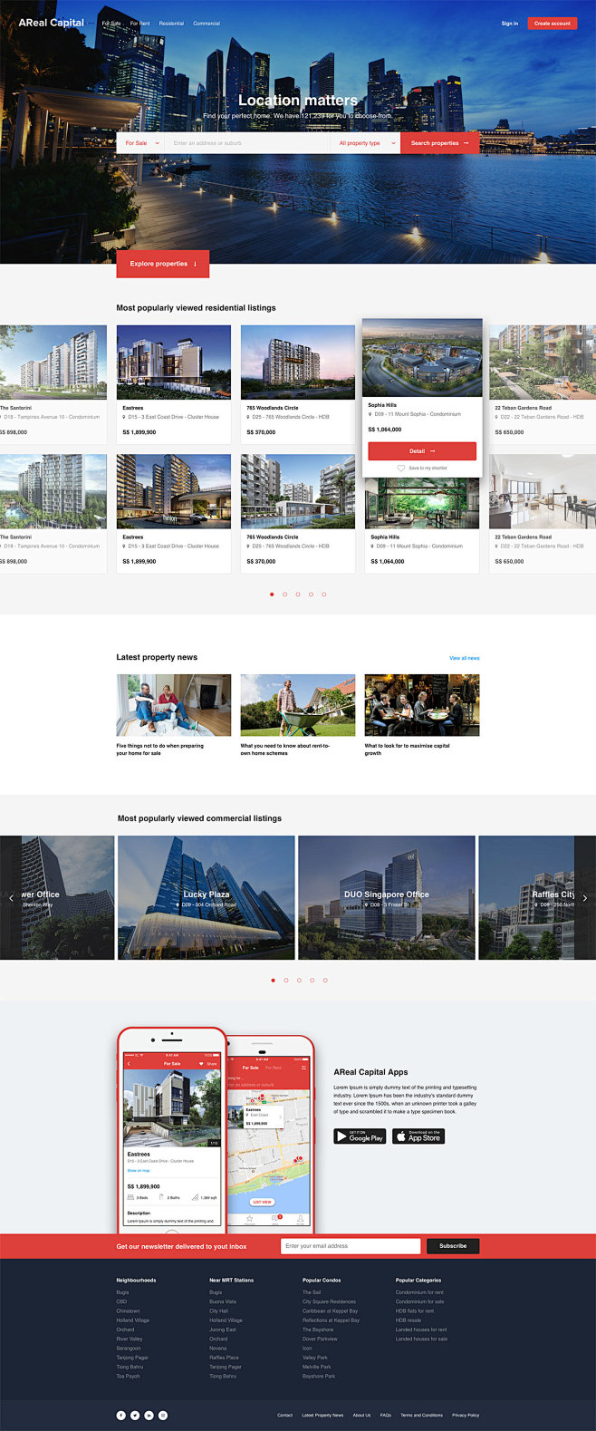Viewport: 596px width, 1431px height.
Task: Select fifth commercial carousel dot
Action: tap(325, 980)
